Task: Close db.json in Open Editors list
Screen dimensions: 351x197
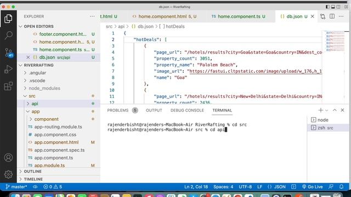Action: [28, 57]
